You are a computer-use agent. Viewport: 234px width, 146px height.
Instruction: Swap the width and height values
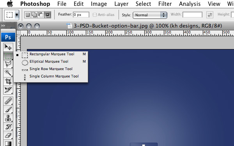coord(210,15)
